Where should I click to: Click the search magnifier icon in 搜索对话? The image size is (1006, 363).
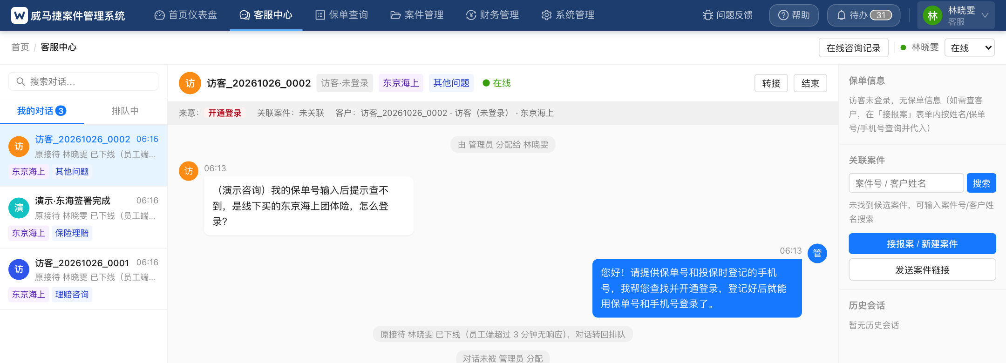[x=20, y=81]
